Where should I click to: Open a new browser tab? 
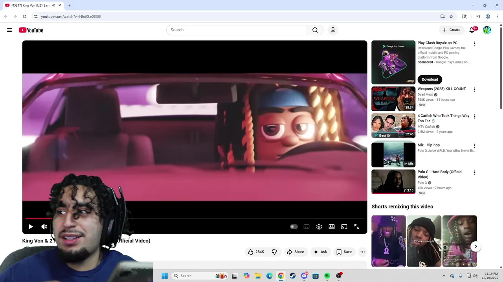point(69,5)
